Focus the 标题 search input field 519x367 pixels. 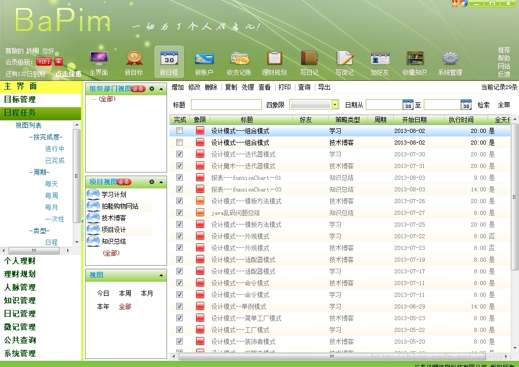pyautogui.click(x=227, y=104)
